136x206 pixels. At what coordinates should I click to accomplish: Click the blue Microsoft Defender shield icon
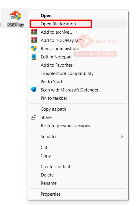click(x=34, y=90)
